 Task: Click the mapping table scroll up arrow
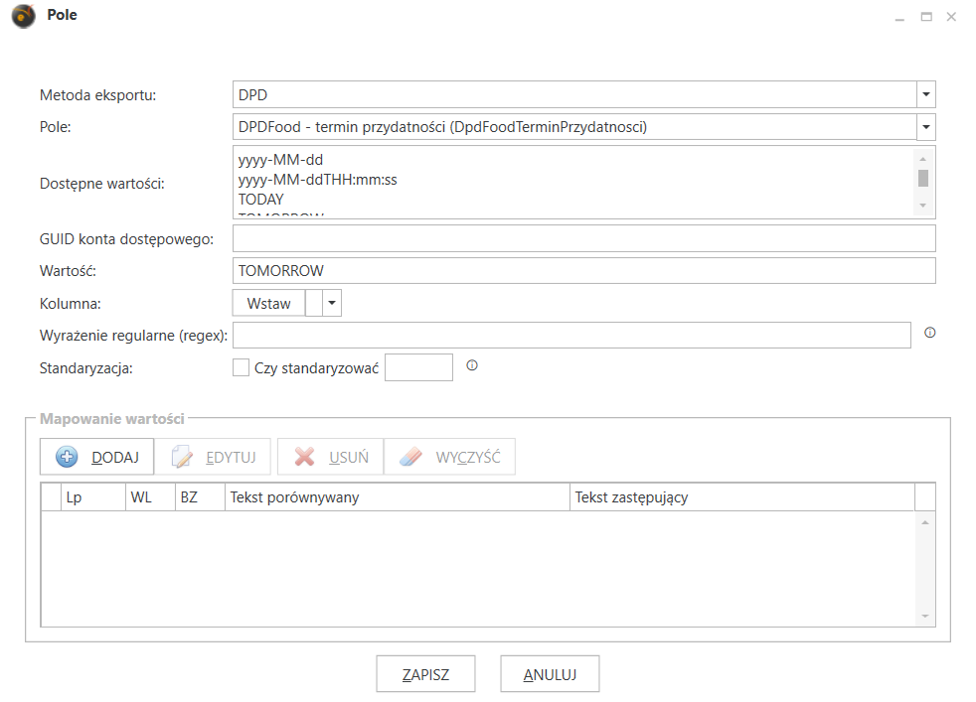point(925,522)
